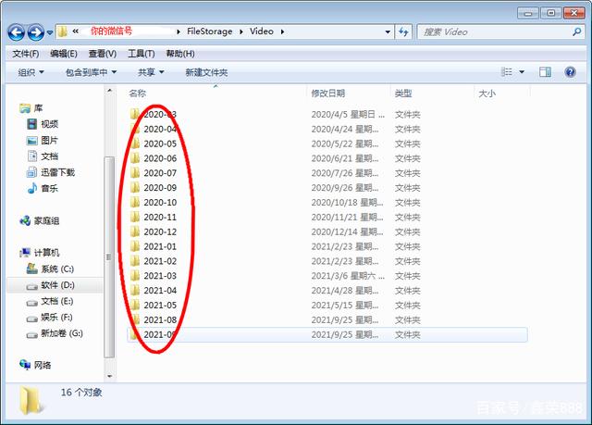The image size is (592, 425).
Task: Select the 2020-10 folder
Action: [x=159, y=202]
